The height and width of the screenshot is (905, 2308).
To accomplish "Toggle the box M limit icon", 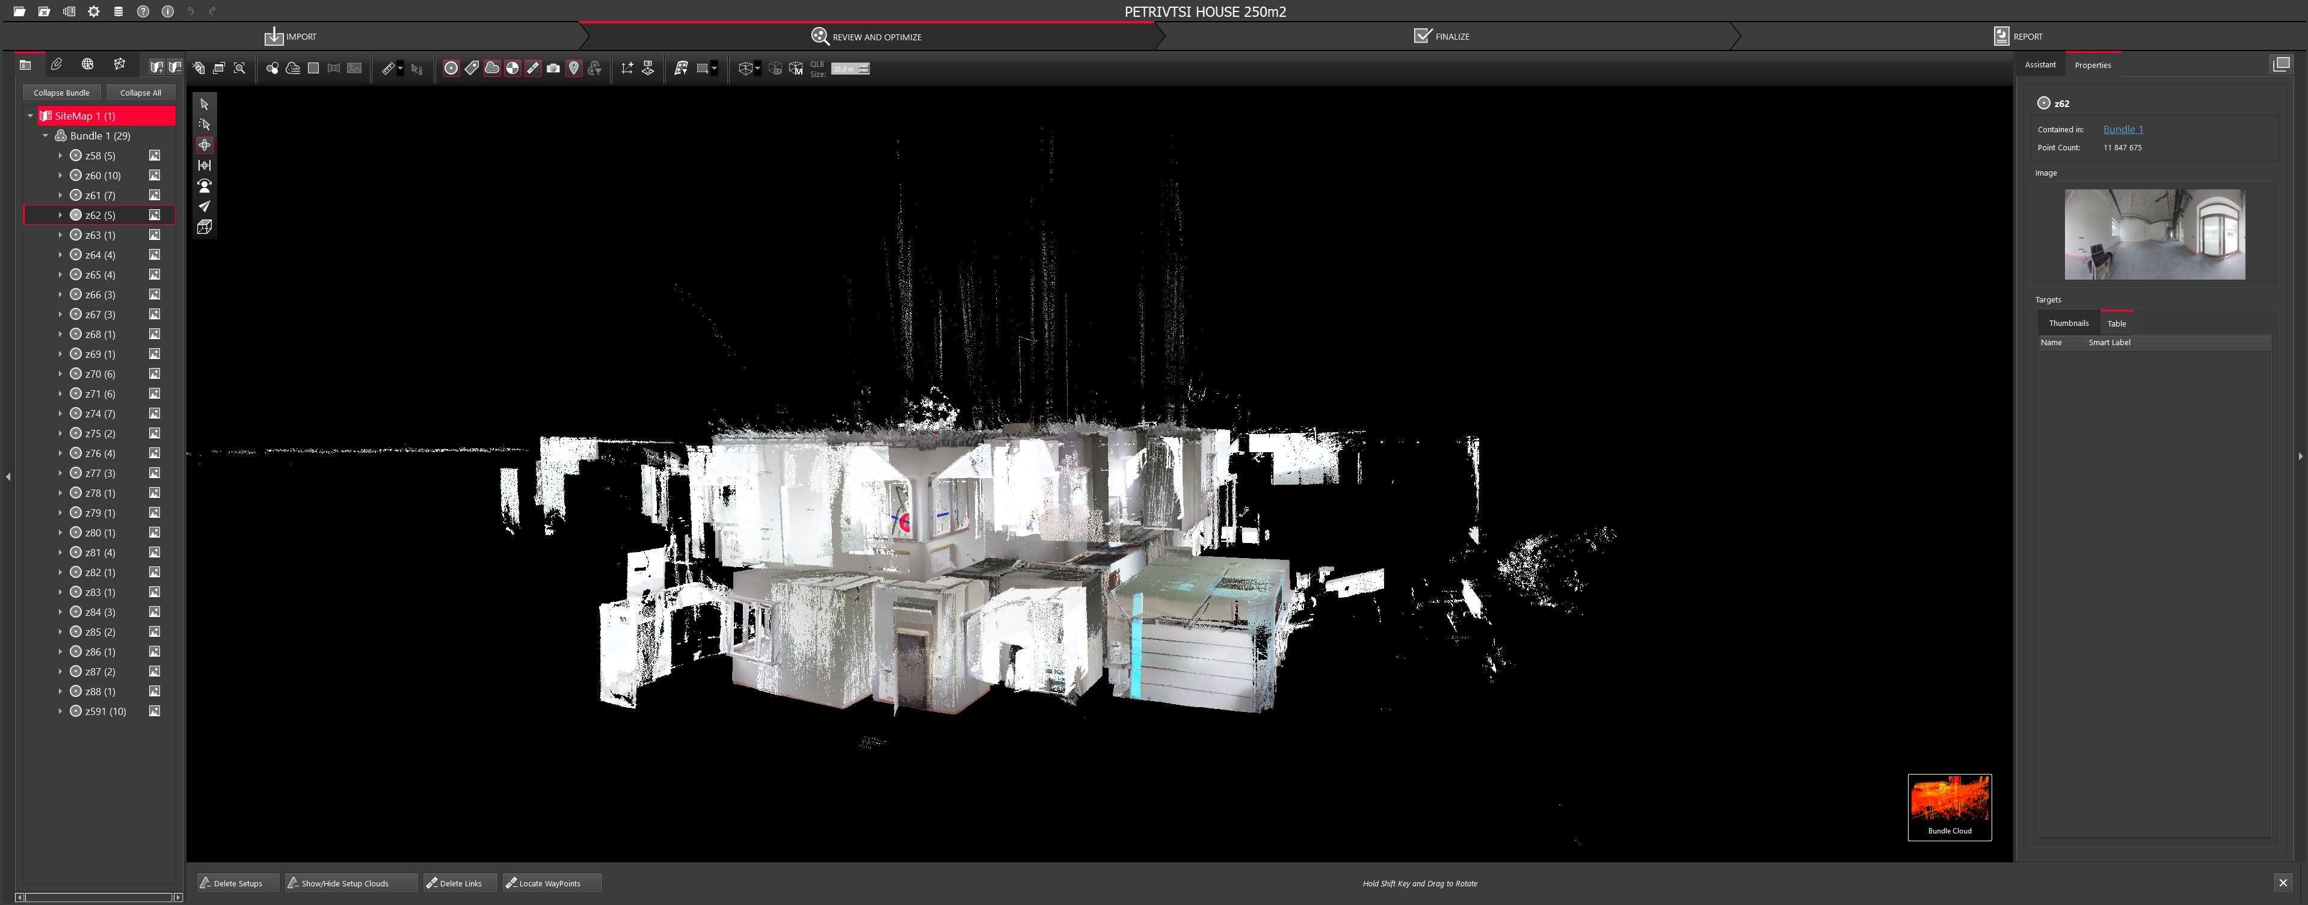I will click(x=796, y=68).
